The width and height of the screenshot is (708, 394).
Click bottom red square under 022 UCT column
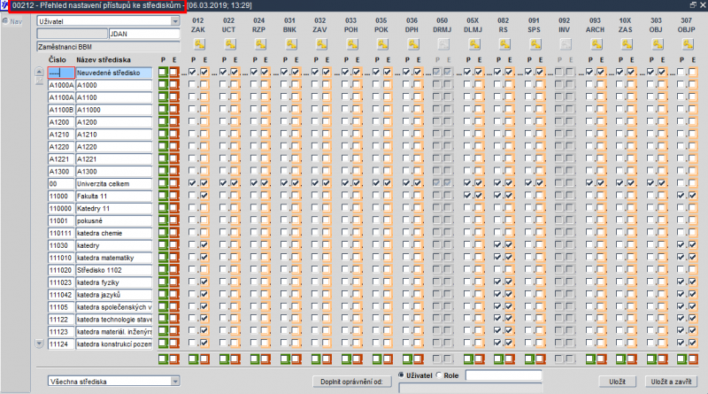coord(235,359)
